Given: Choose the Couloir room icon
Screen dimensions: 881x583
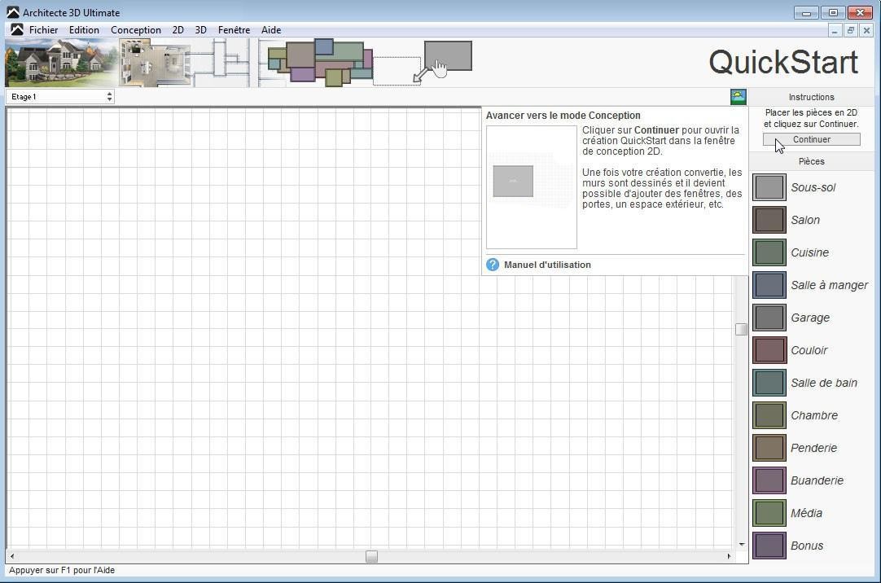Looking at the screenshot, I should 769,350.
